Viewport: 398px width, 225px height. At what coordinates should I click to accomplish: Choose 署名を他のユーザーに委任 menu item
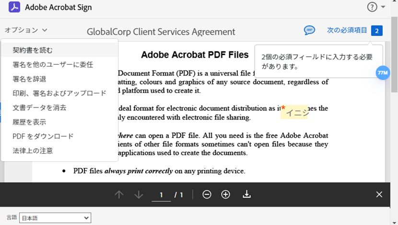tap(59, 64)
